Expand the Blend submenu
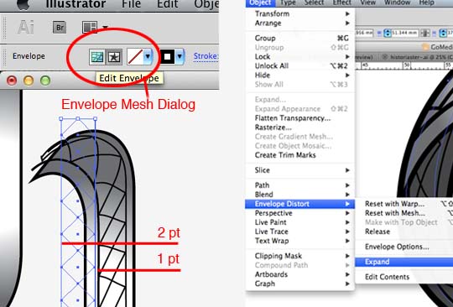The height and width of the screenshot is (307, 453). (x=300, y=195)
